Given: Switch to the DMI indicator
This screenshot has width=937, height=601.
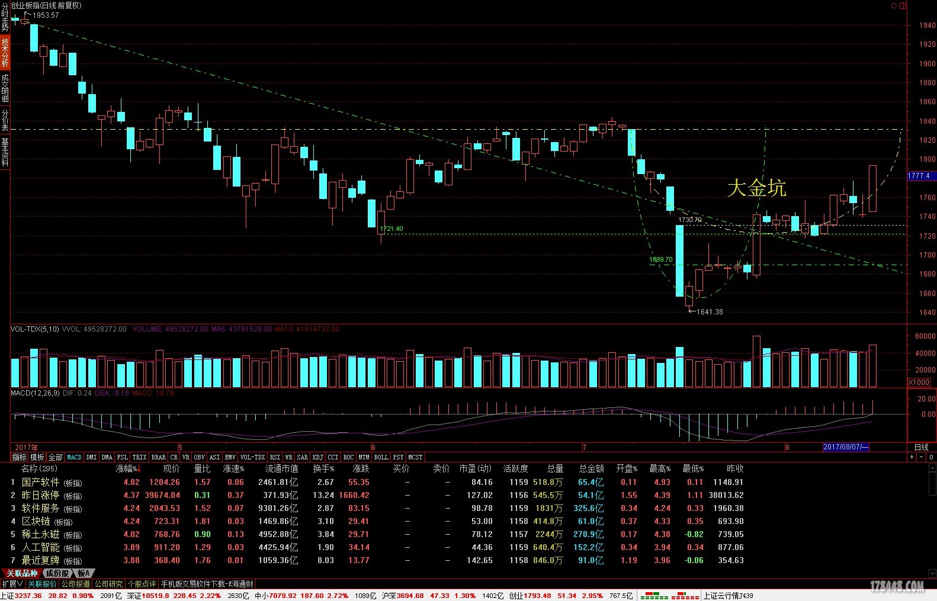Looking at the screenshot, I should [x=92, y=457].
